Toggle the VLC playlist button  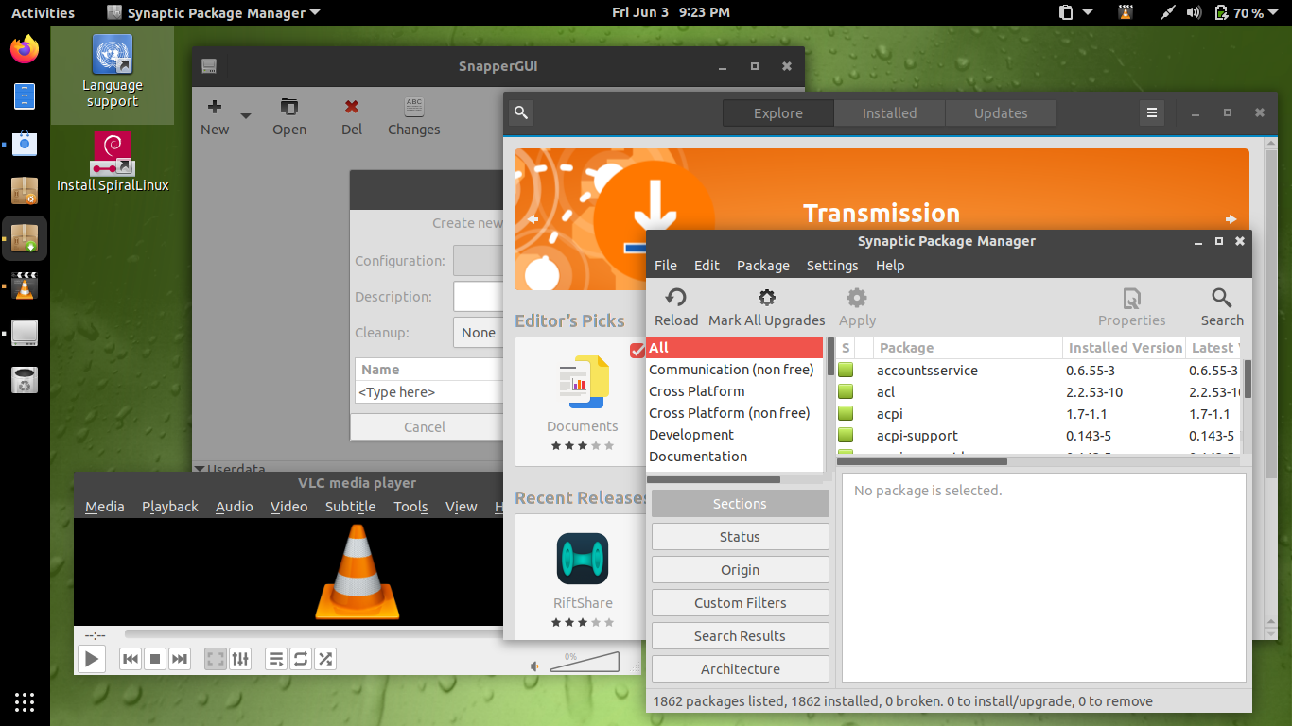276,659
